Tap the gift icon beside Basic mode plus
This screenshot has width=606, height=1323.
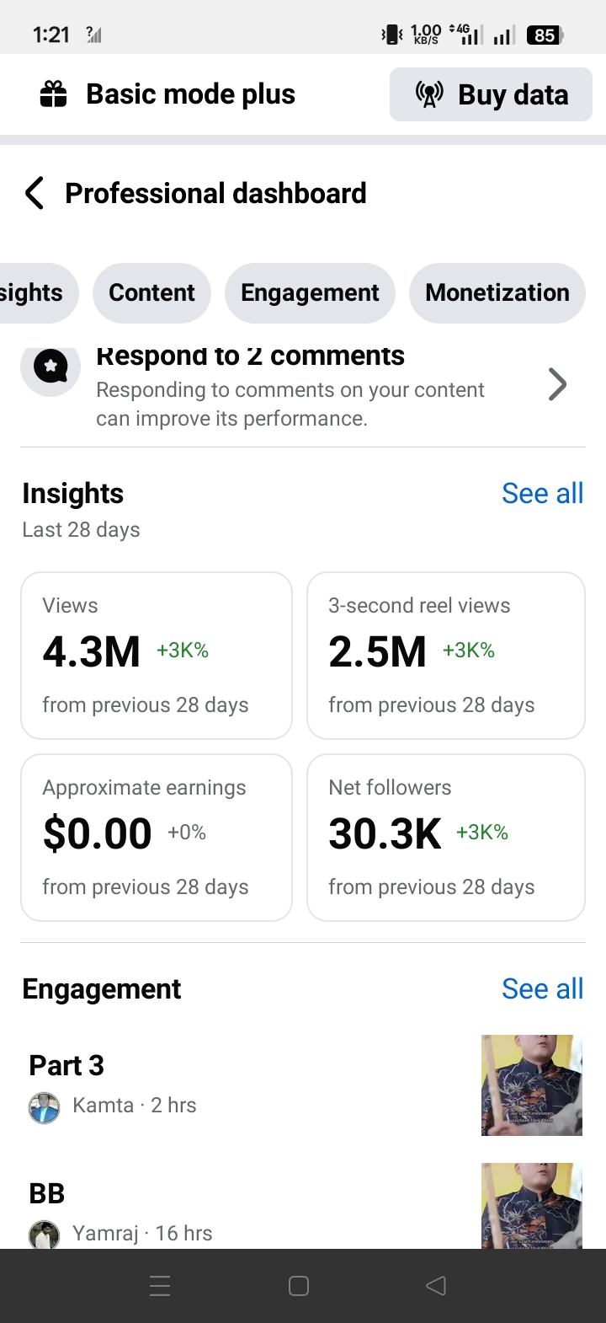pos(54,94)
